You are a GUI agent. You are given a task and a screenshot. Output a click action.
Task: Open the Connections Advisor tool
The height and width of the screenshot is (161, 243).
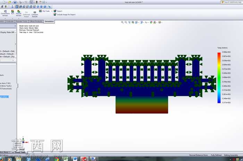pyautogui.click(x=5, y=13)
